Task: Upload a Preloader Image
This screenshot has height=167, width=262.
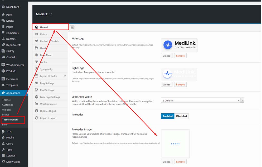Action: point(167,162)
